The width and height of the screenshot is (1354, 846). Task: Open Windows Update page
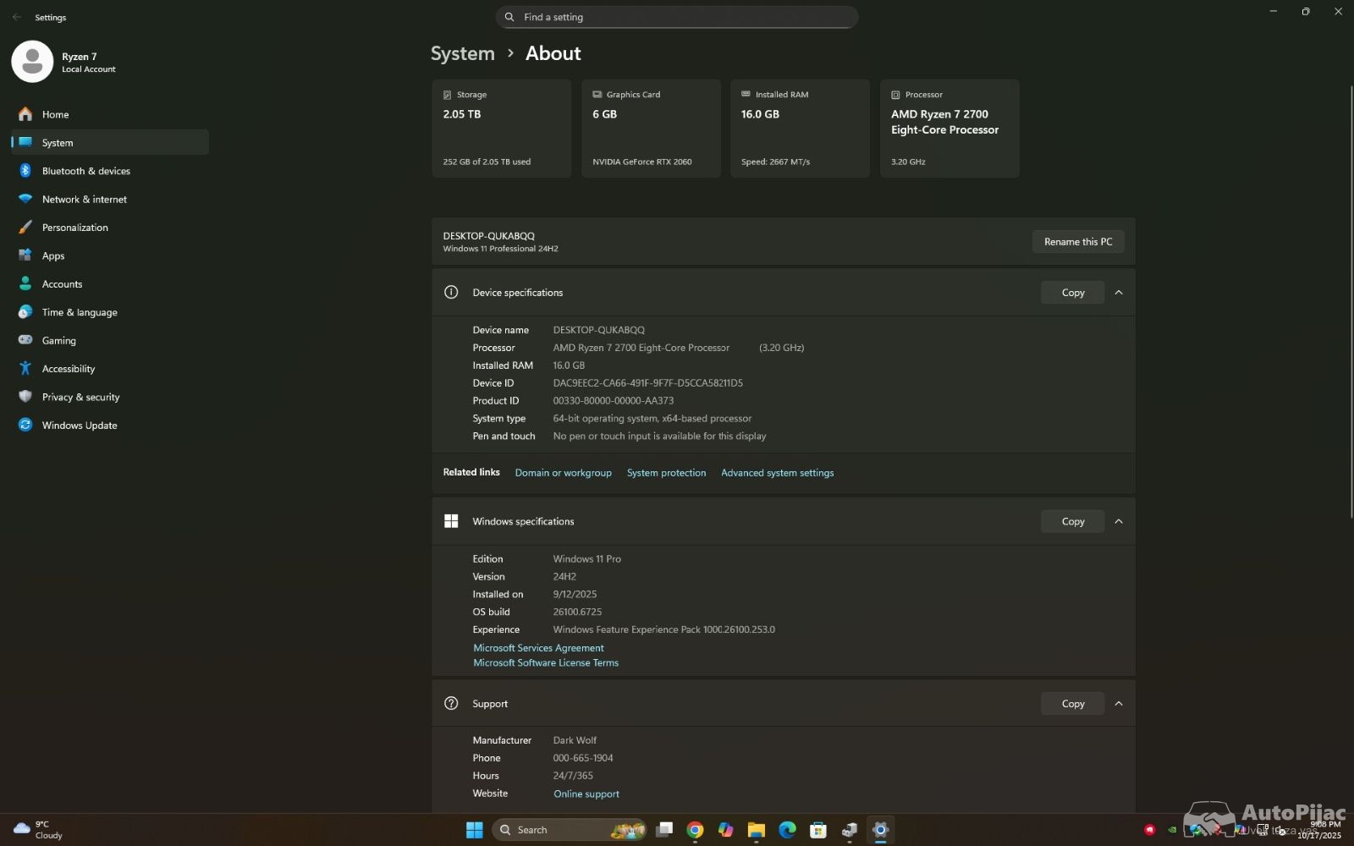pos(79,426)
